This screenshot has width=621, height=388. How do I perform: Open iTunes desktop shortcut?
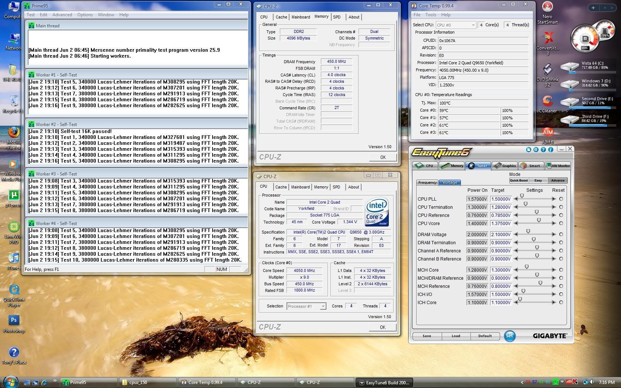[14, 261]
